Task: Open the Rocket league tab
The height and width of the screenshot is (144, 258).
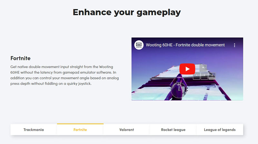Action: pyautogui.click(x=173, y=129)
